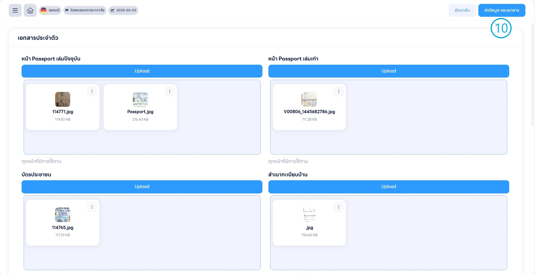
Task: Select the V00806_1445682786.jpg thumbnail
Action: [309, 99]
